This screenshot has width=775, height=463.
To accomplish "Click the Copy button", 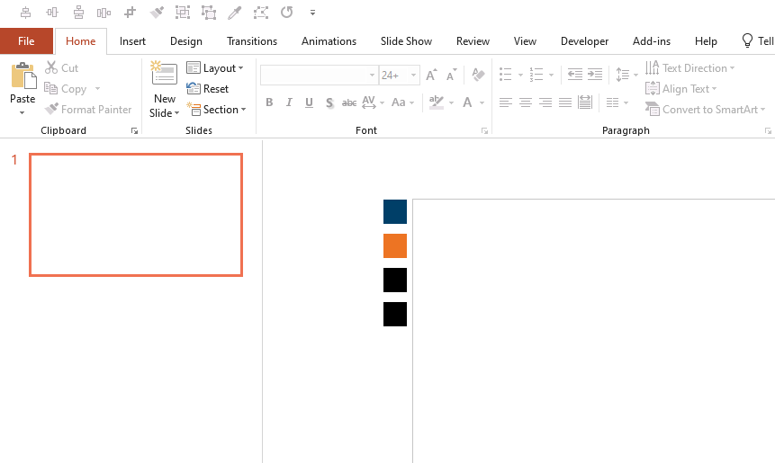I will point(67,89).
